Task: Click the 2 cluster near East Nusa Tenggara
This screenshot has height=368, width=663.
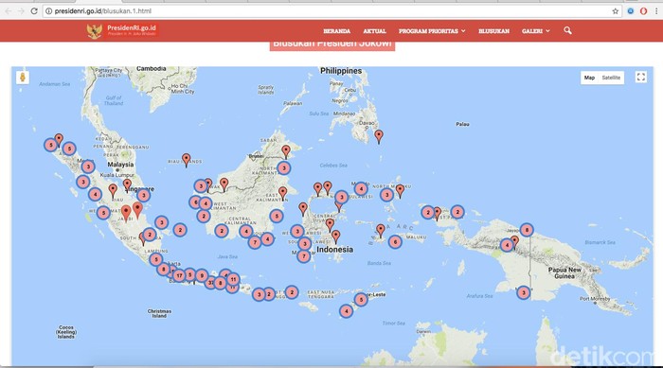Action: (292, 292)
